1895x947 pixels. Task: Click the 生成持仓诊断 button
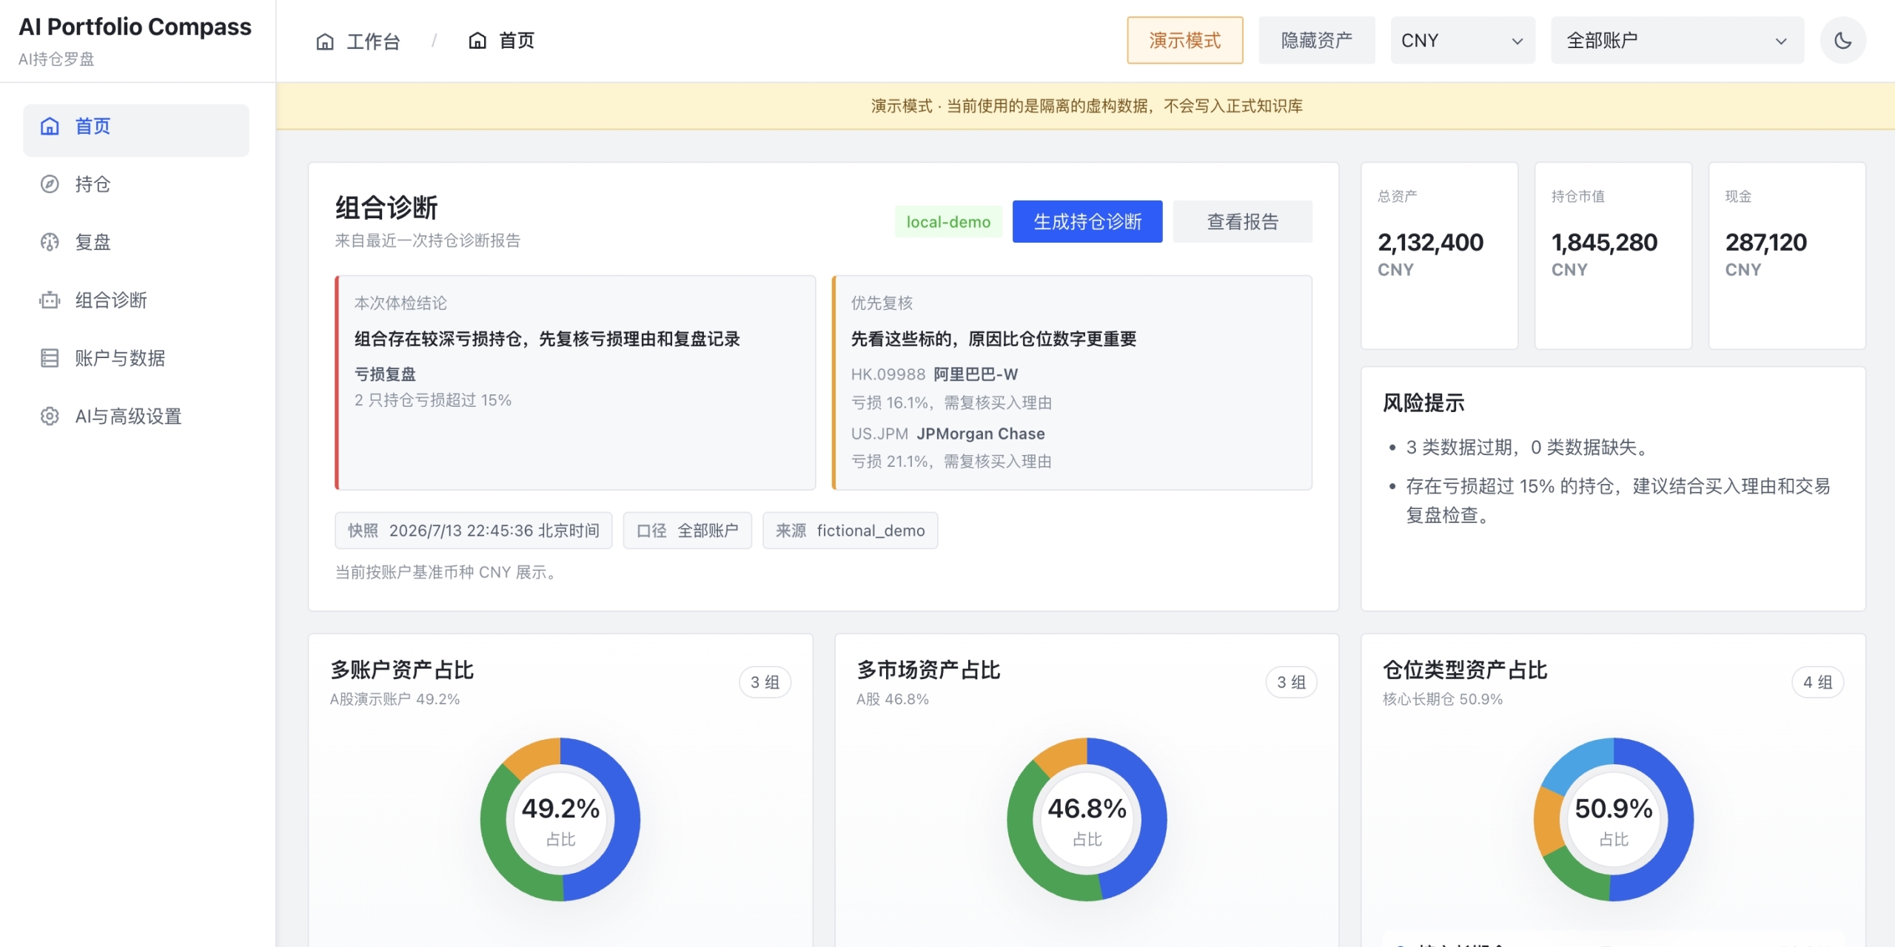click(1087, 221)
